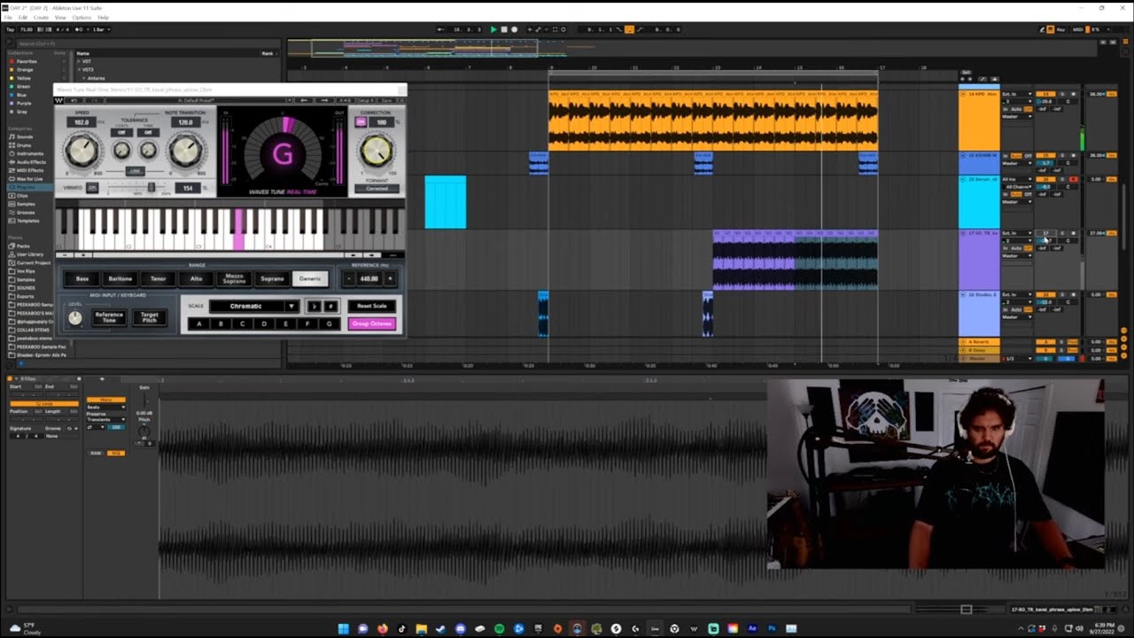Toggle the Vibrato ON button

coord(92,188)
